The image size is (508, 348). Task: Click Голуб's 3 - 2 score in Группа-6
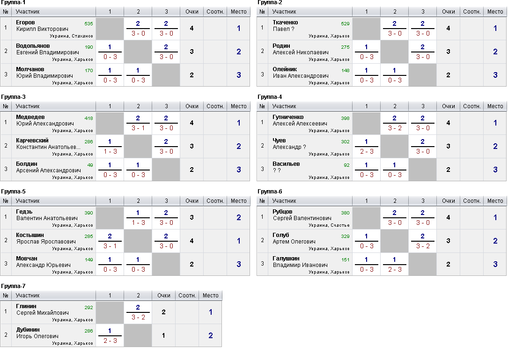(423, 246)
